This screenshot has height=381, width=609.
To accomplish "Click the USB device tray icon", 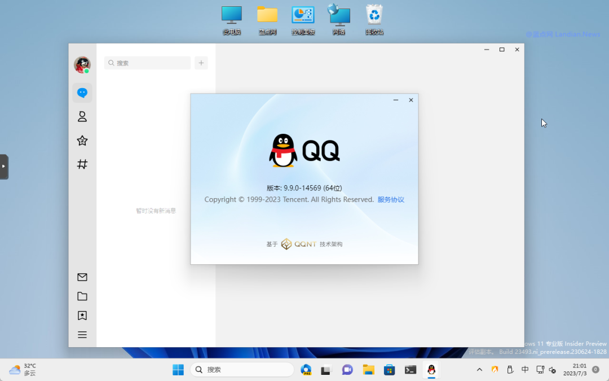I will click(510, 370).
